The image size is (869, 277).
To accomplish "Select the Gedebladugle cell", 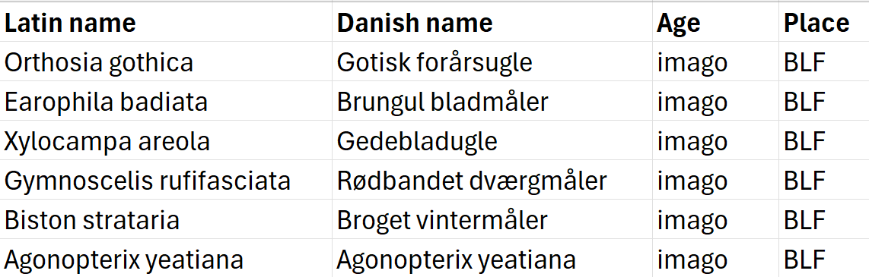I will click(492, 141).
